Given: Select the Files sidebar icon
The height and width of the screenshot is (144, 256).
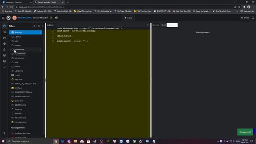Looking at the screenshot, I should tap(4, 26).
